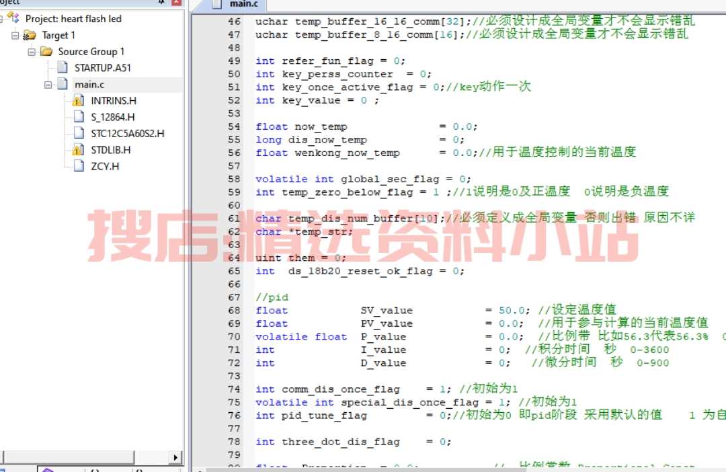The width and height of the screenshot is (726, 472).
Task: Click key_perss_counter on line 50
Action: [337, 74]
